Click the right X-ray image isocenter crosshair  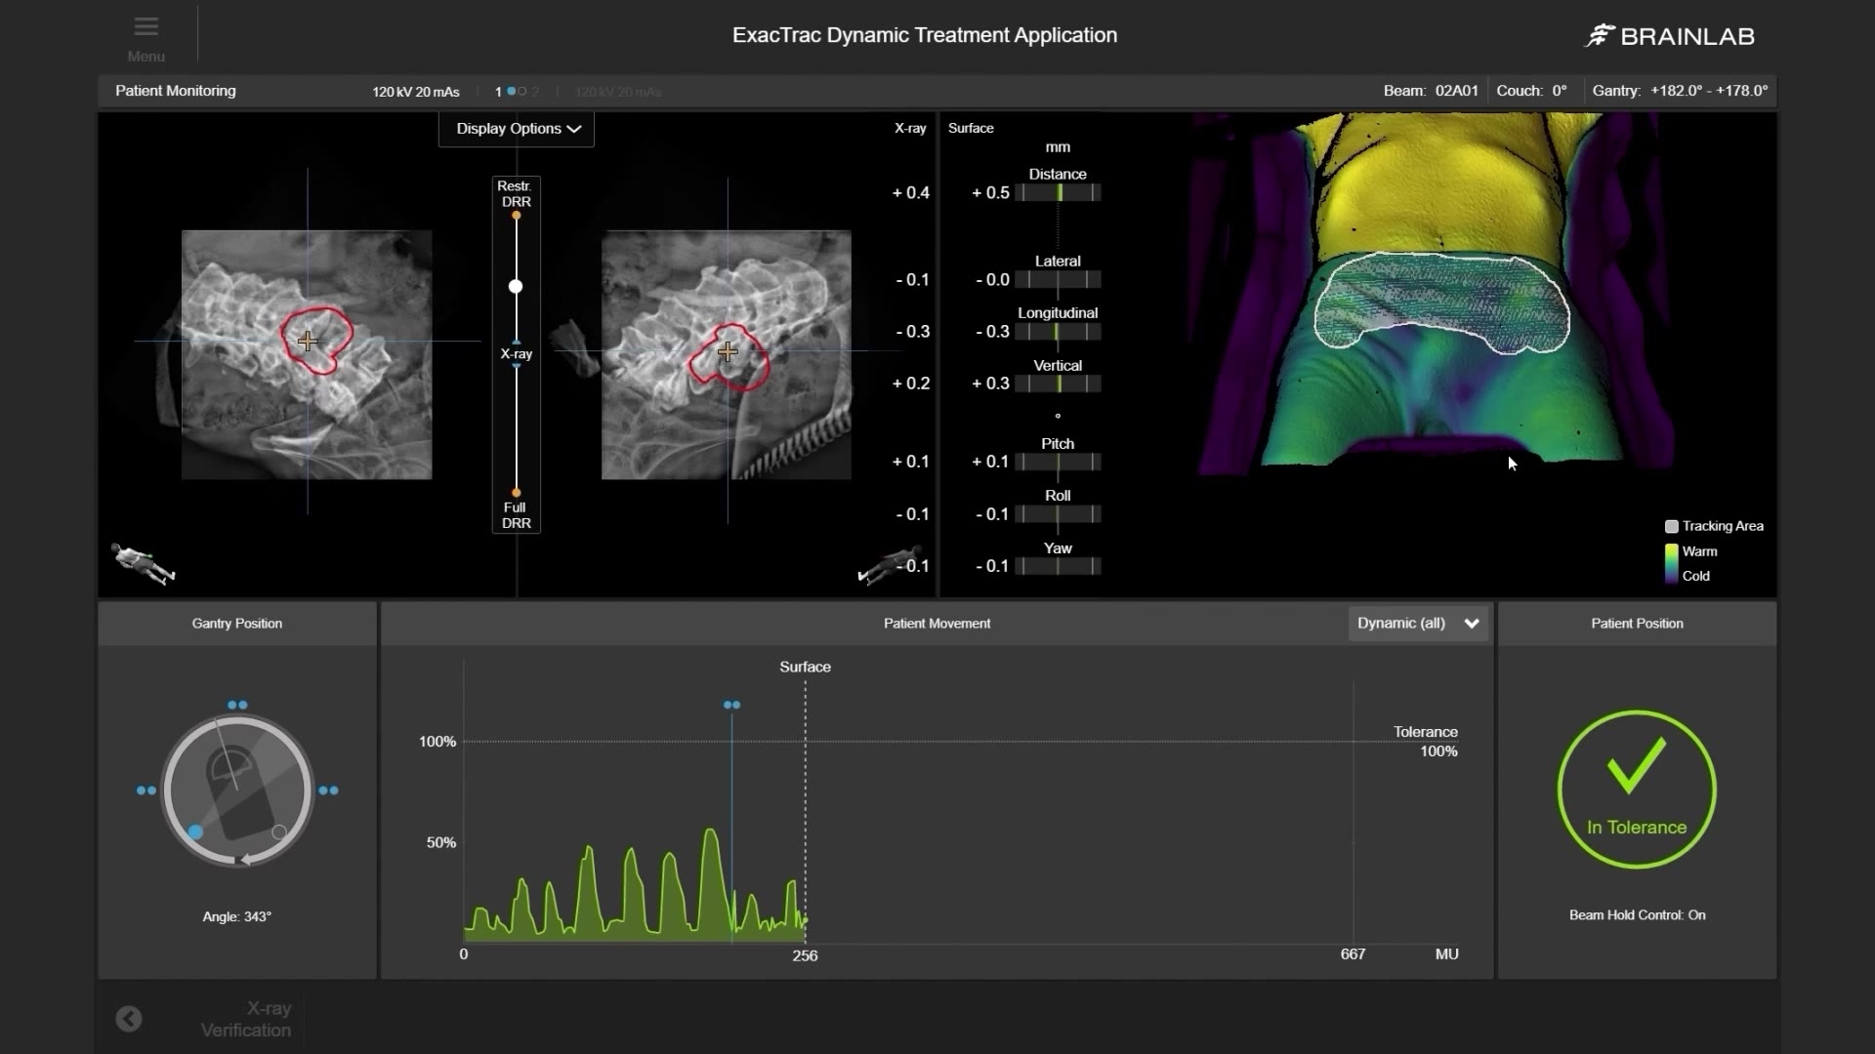728,351
